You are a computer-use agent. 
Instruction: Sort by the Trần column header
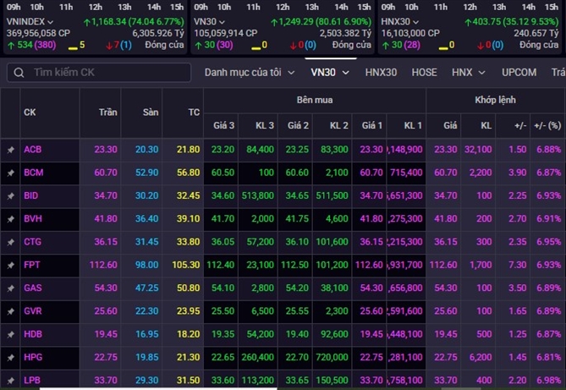(x=108, y=113)
